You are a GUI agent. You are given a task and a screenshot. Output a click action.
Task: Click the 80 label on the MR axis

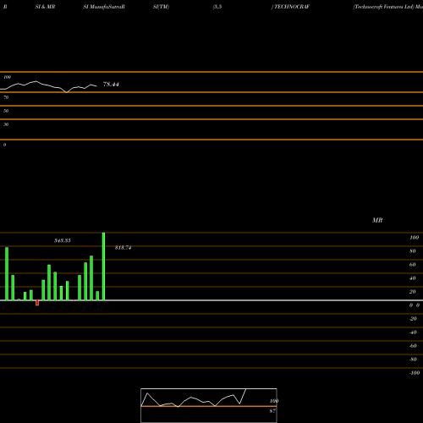(413, 251)
